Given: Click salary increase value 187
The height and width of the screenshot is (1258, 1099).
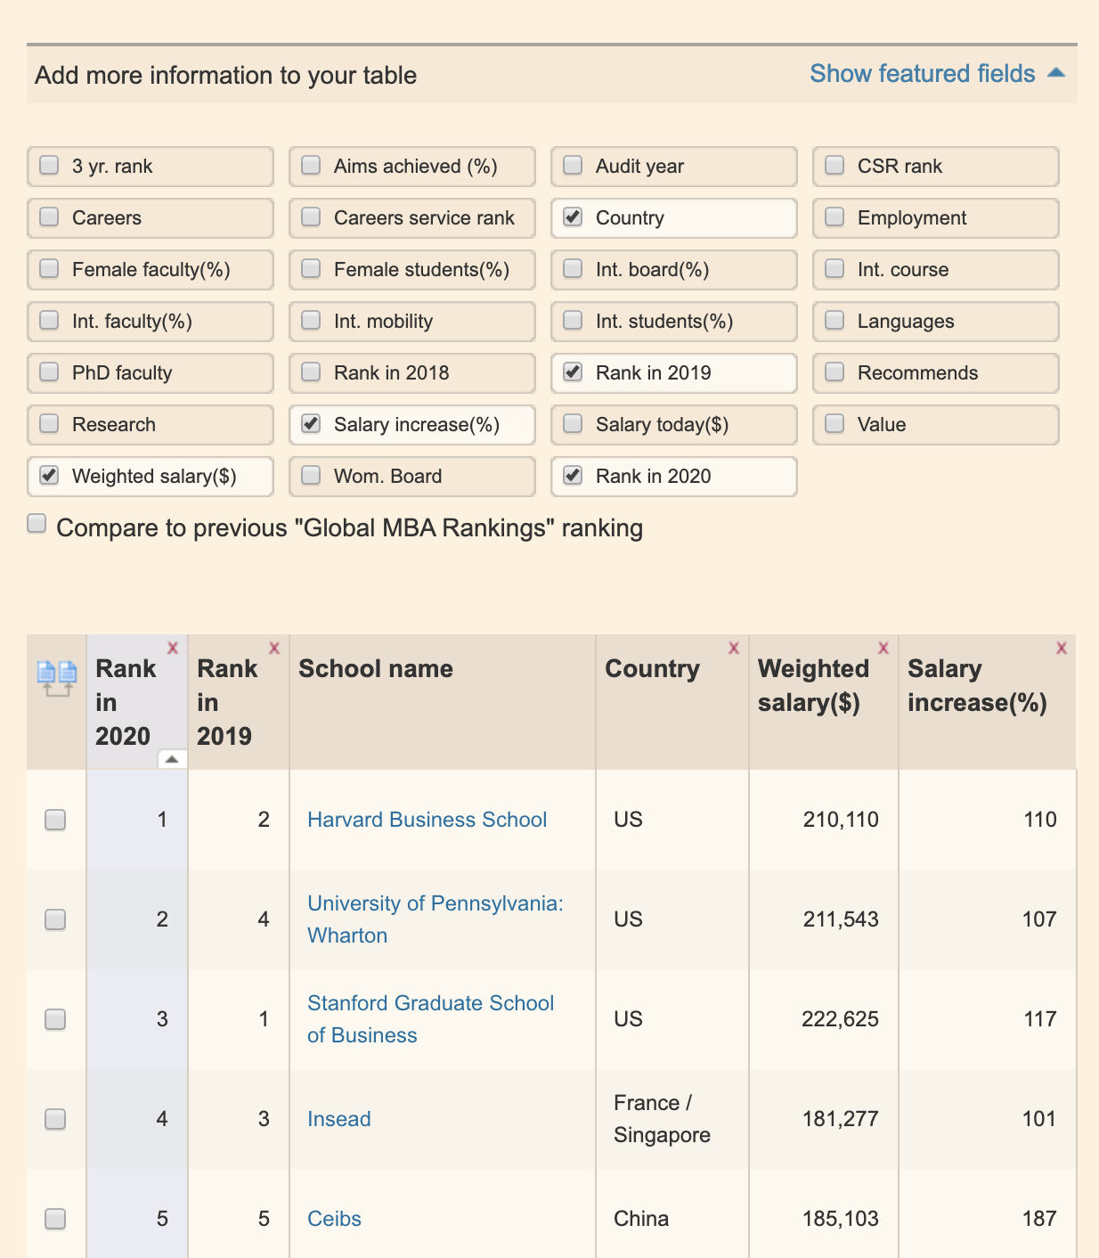Looking at the screenshot, I should (1039, 1219).
